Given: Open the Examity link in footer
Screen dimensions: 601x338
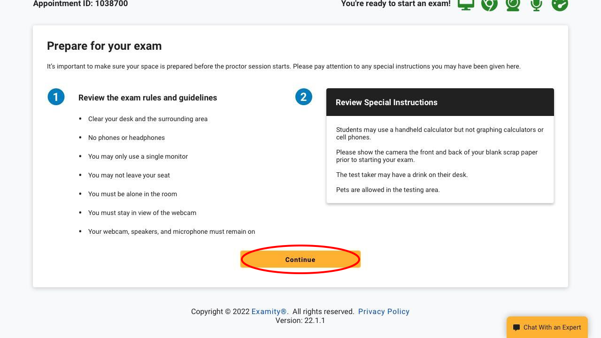Looking at the screenshot, I should point(269,311).
